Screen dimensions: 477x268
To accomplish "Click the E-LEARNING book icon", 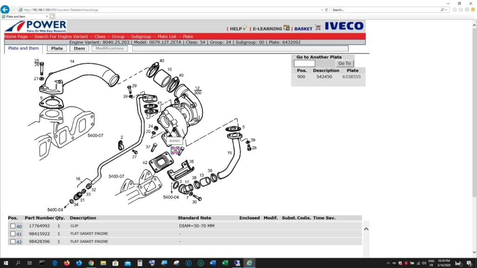I will click(x=286, y=28).
